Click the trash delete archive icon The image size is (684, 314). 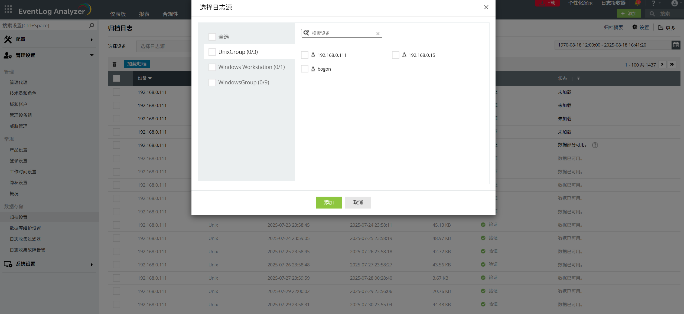point(115,64)
